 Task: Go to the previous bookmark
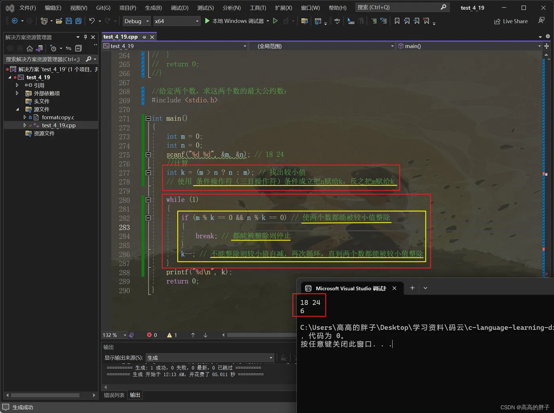[407, 21]
